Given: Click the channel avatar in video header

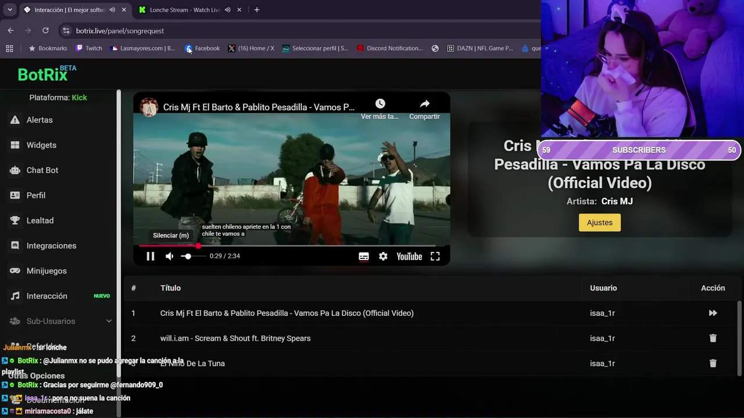Looking at the screenshot, I should point(149,107).
